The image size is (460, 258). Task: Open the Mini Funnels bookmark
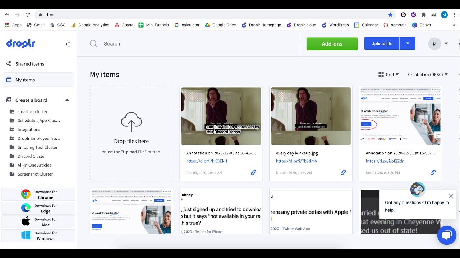[153, 25]
